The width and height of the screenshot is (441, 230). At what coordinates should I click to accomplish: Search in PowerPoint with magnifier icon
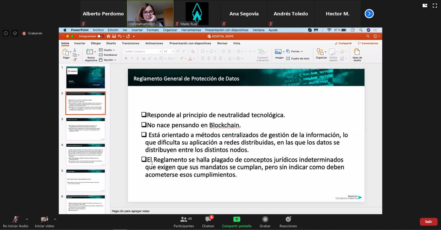[367, 36]
